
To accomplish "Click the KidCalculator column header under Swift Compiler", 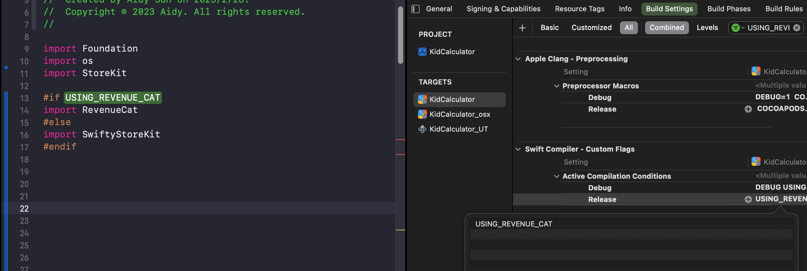I will click(x=779, y=162).
